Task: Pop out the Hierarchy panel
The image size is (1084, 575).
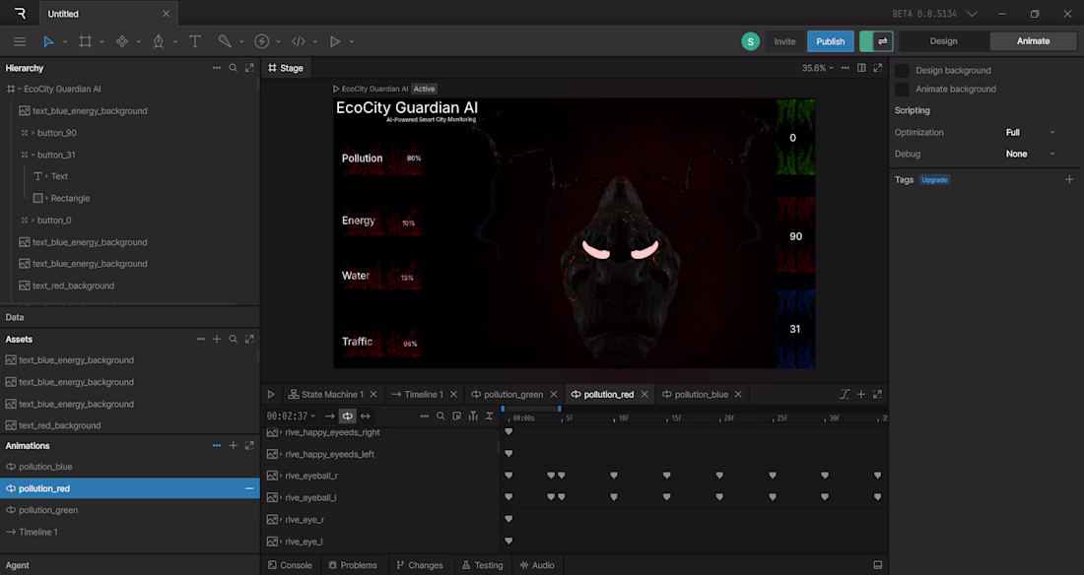Action: coord(249,68)
